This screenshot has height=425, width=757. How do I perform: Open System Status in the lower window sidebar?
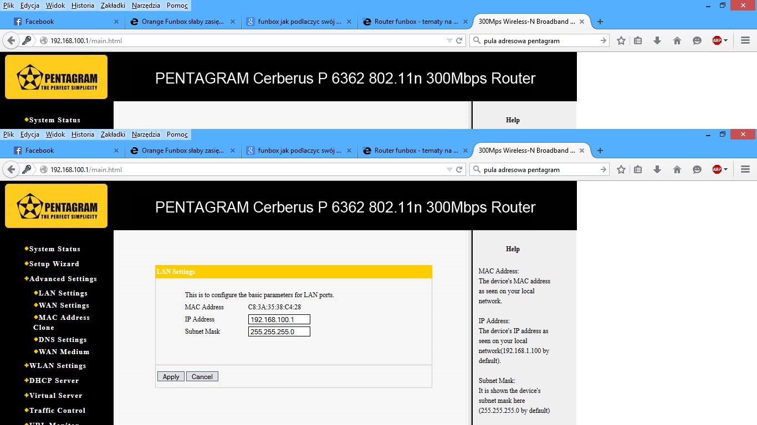52,249
